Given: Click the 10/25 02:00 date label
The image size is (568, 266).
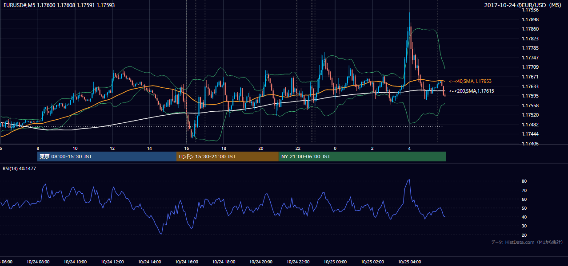Looking at the screenshot, I should [x=372, y=262].
